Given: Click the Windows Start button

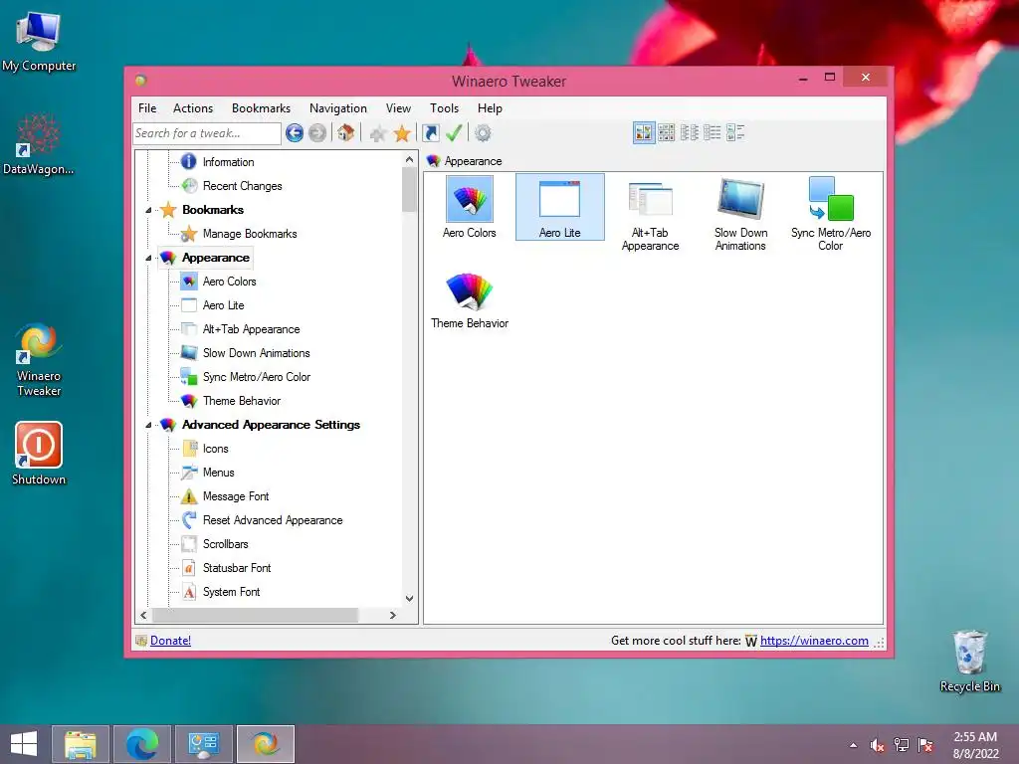Looking at the screenshot, I should [24, 744].
